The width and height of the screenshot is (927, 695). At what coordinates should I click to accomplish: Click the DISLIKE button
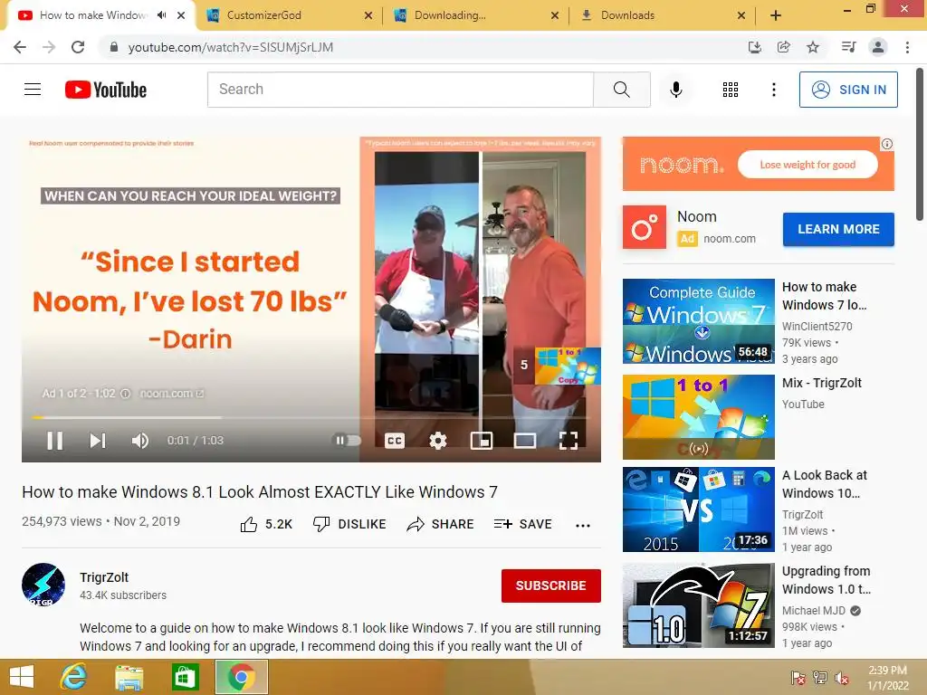click(x=349, y=524)
